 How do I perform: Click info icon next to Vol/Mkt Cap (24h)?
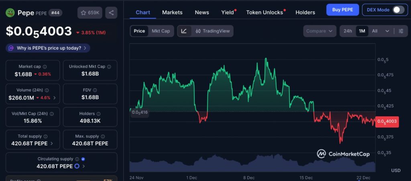pos(52,114)
